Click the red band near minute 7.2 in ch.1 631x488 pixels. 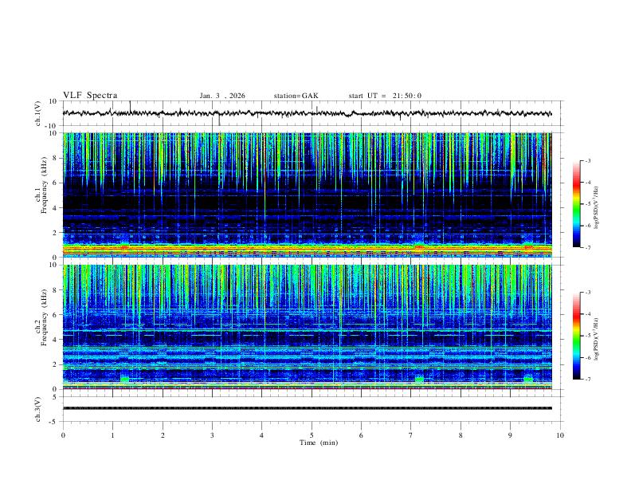click(x=419, y=246)
